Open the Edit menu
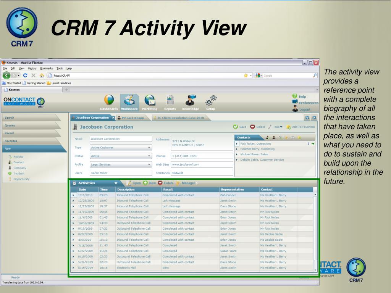 click(x=13, y=68)
